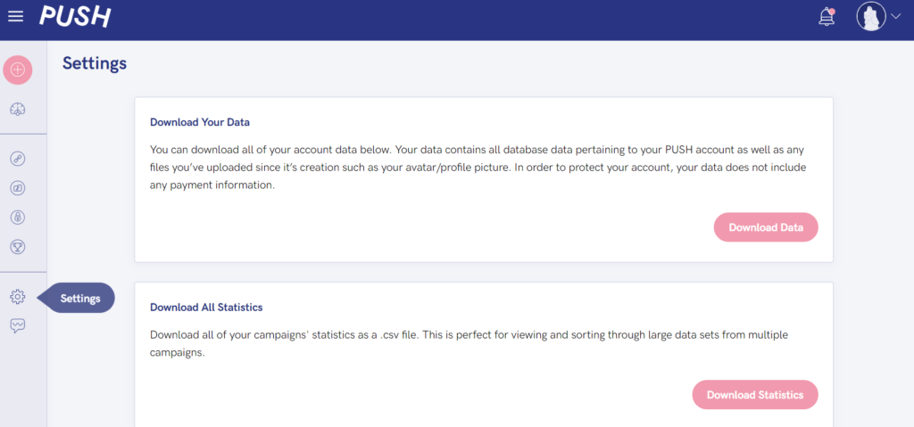Click the Download All Statistics heading
Image resolution: width=914 pixels, height=427 pixels.
(x=206, y=307)
